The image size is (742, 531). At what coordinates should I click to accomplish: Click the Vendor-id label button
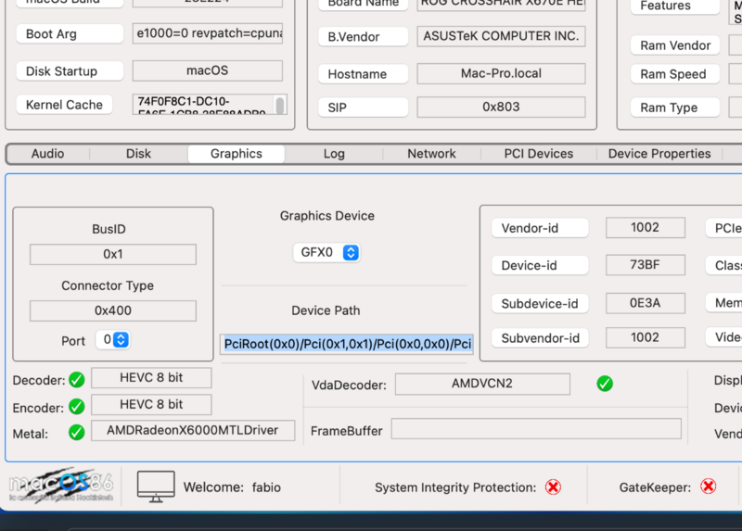pyautogui.click(x=540, y=228)
